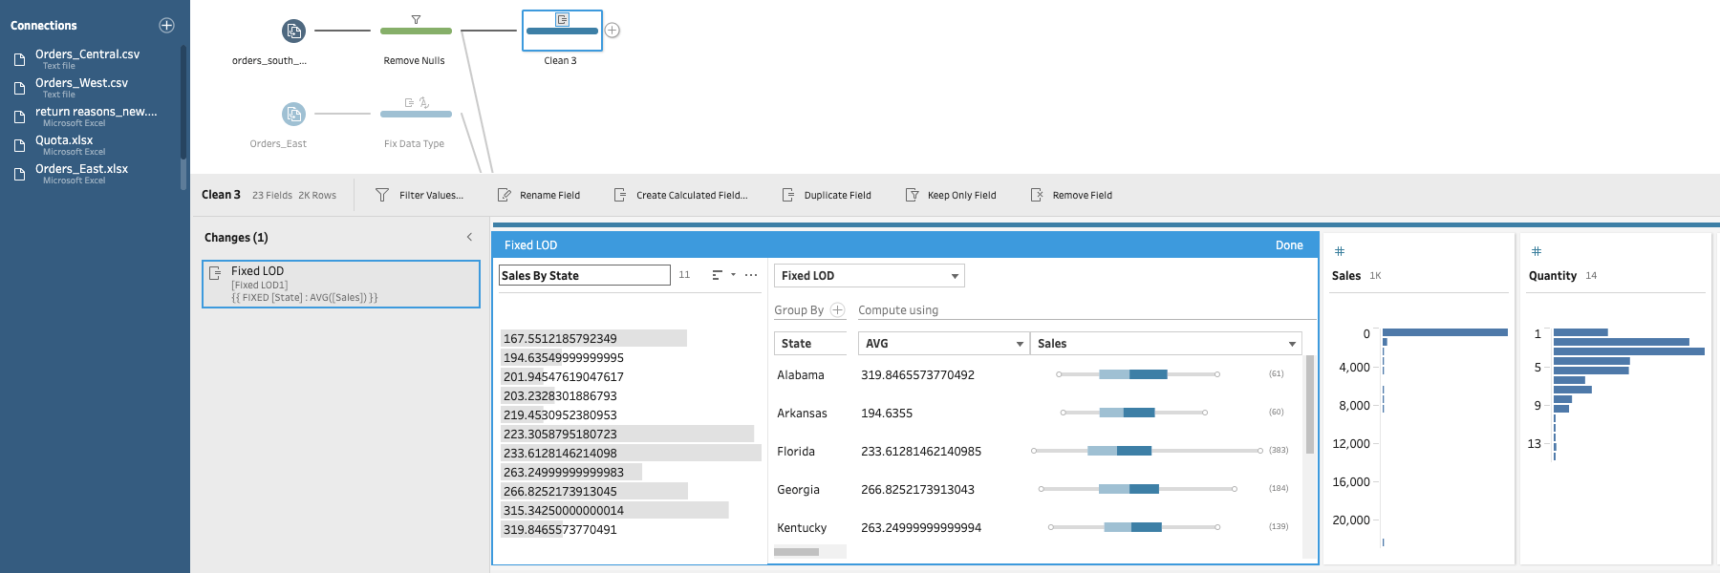The height and width of the screenshot is (573, 1720).
Task: Click the State group by field
Action: 809,343
